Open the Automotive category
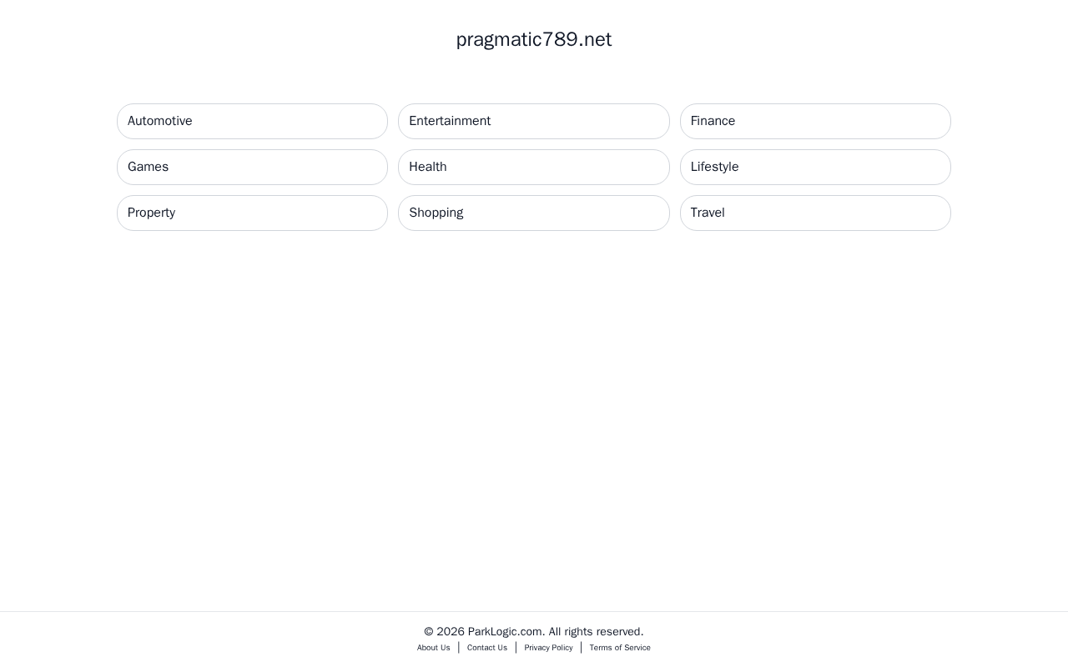 (x=252, y=121)
